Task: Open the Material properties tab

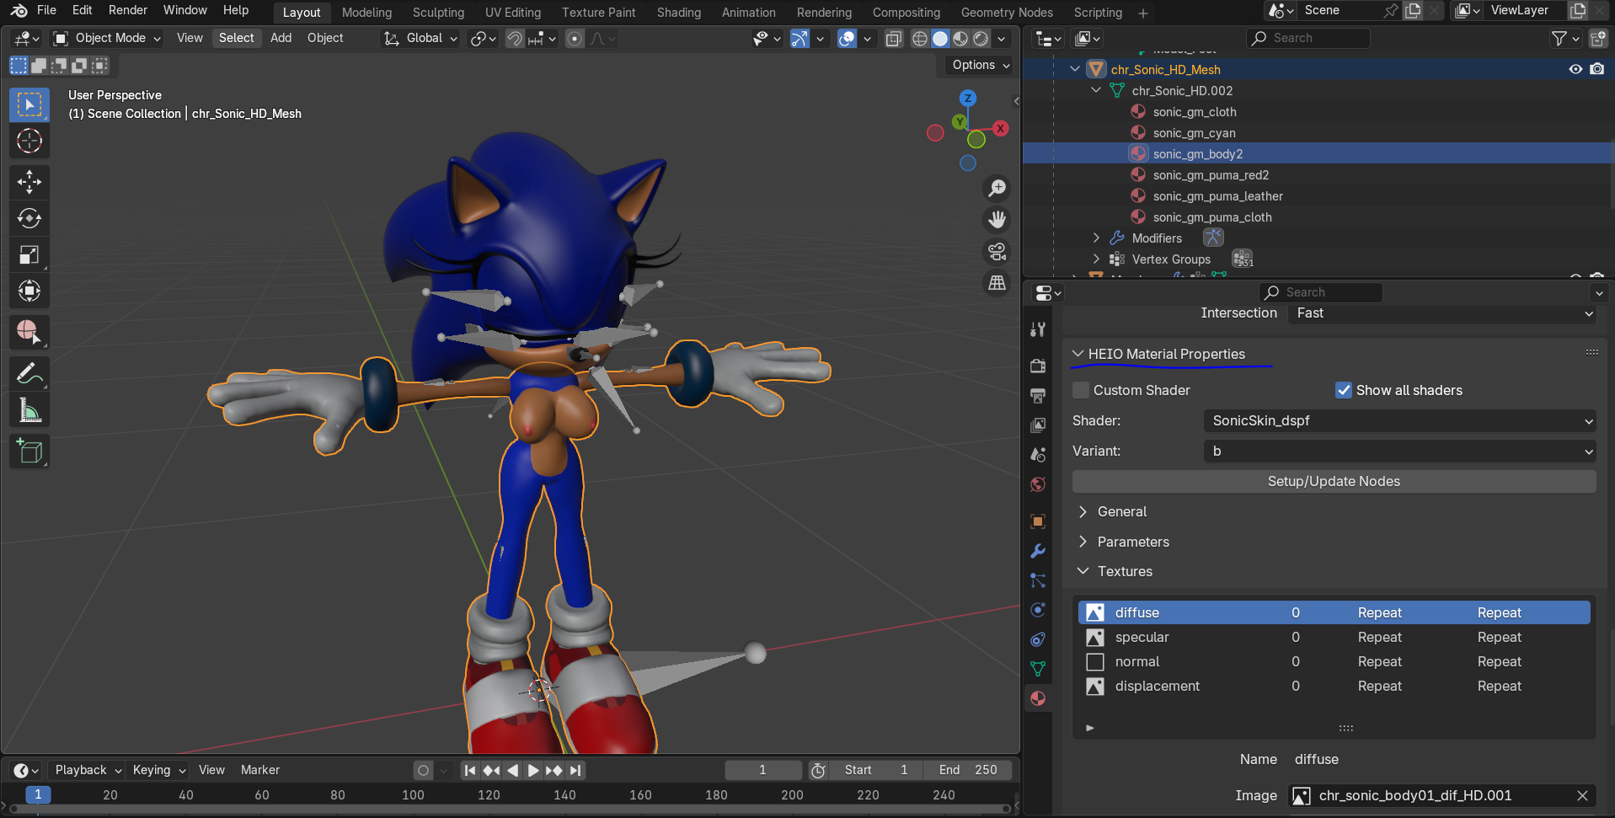Action: click(x=1038, y=698)
